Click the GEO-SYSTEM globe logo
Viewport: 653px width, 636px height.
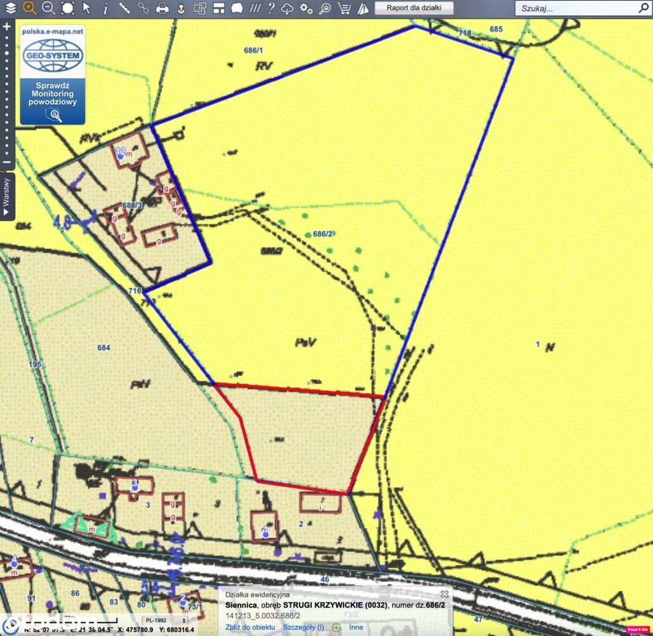(x=53, y=55)
